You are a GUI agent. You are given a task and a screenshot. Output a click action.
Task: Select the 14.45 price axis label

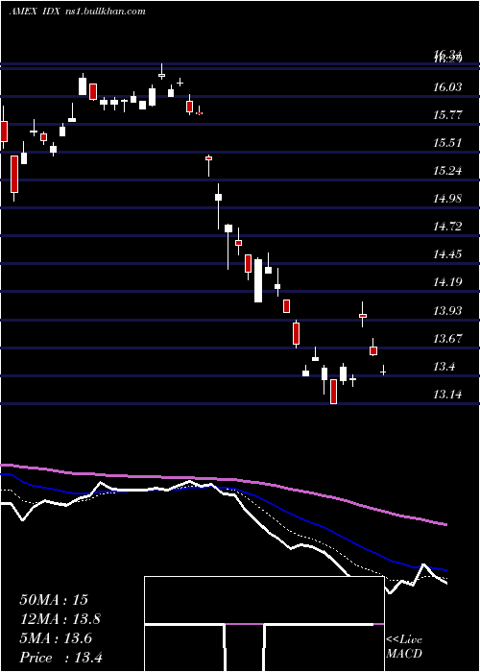pos(447,254)
